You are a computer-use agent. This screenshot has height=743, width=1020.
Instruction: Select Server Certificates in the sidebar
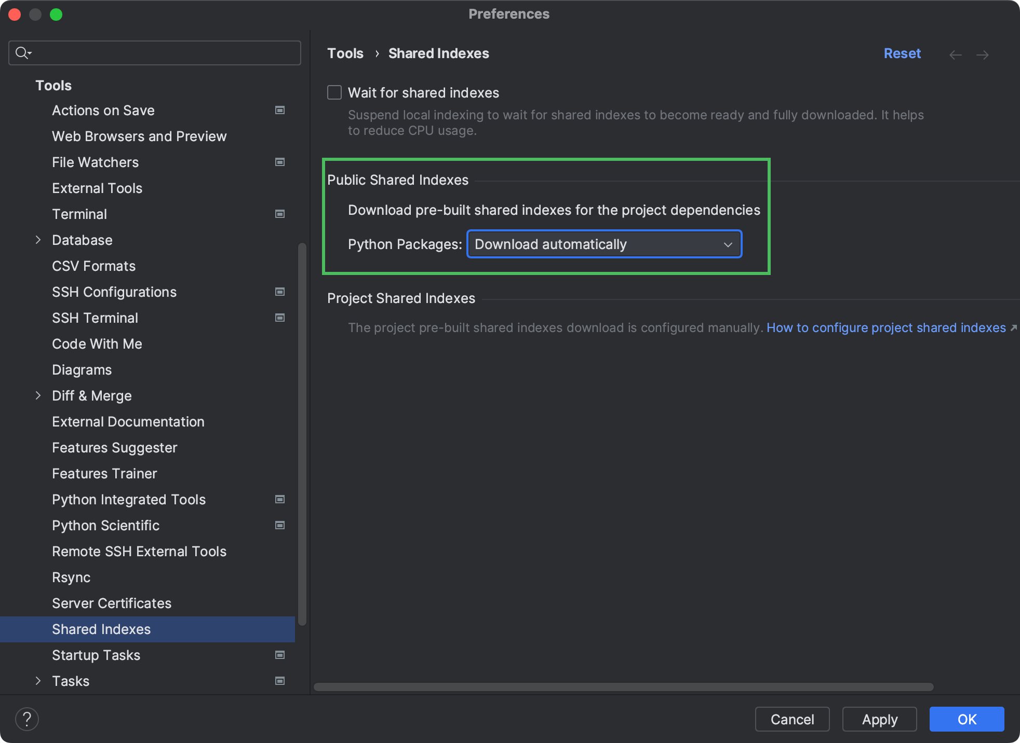coord(112,603)
